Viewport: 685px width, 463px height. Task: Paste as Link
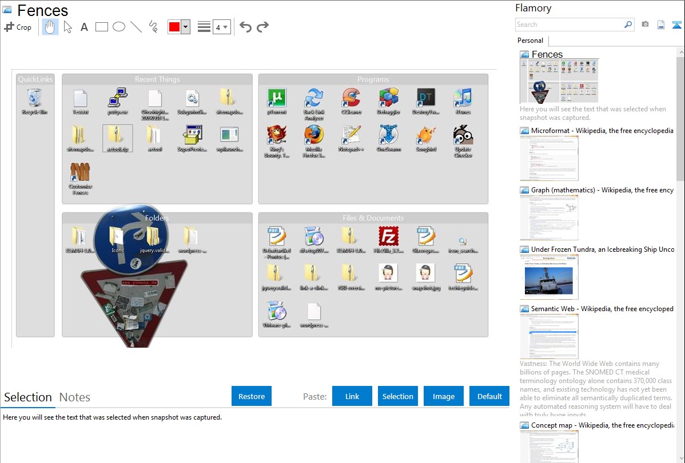coord(352,396)
